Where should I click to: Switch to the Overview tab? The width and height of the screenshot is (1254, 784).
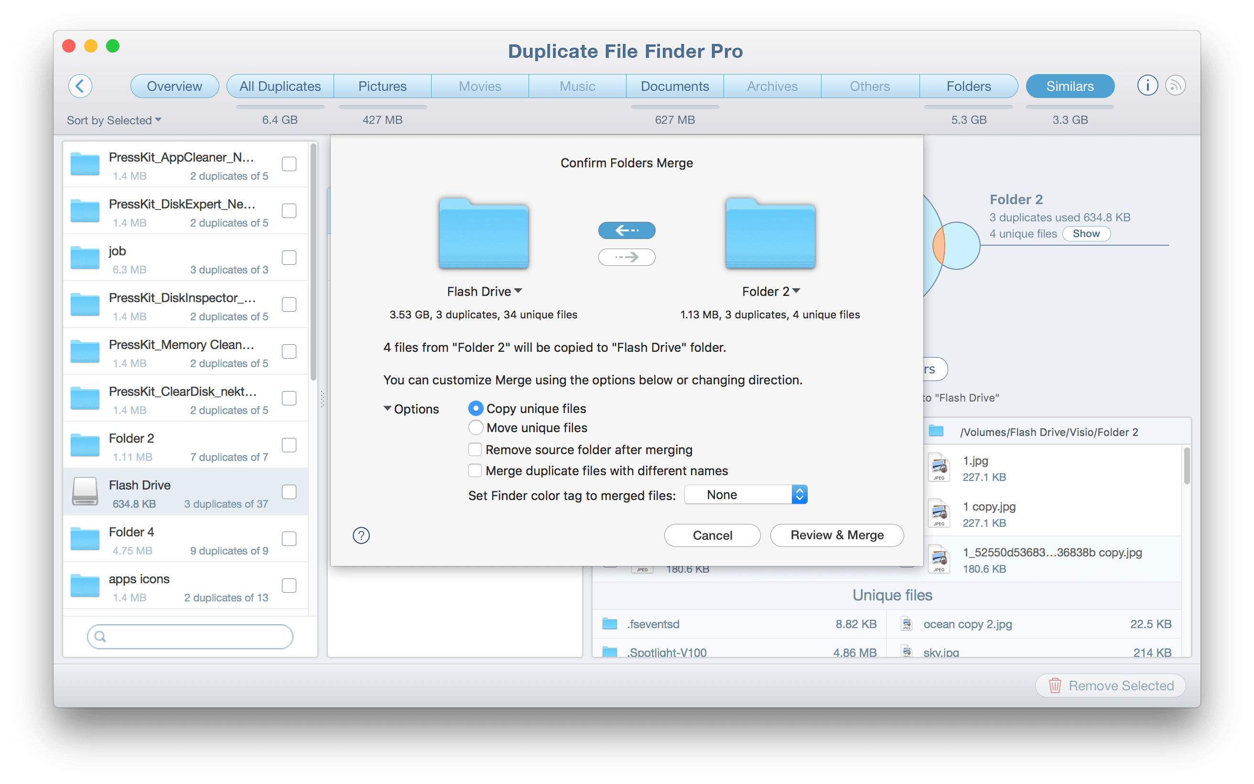pyautogui.click(x=174, y=86)
